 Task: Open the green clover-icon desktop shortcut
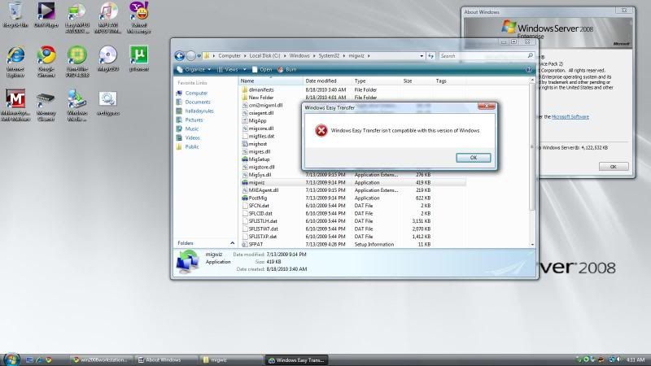(76, 60)
